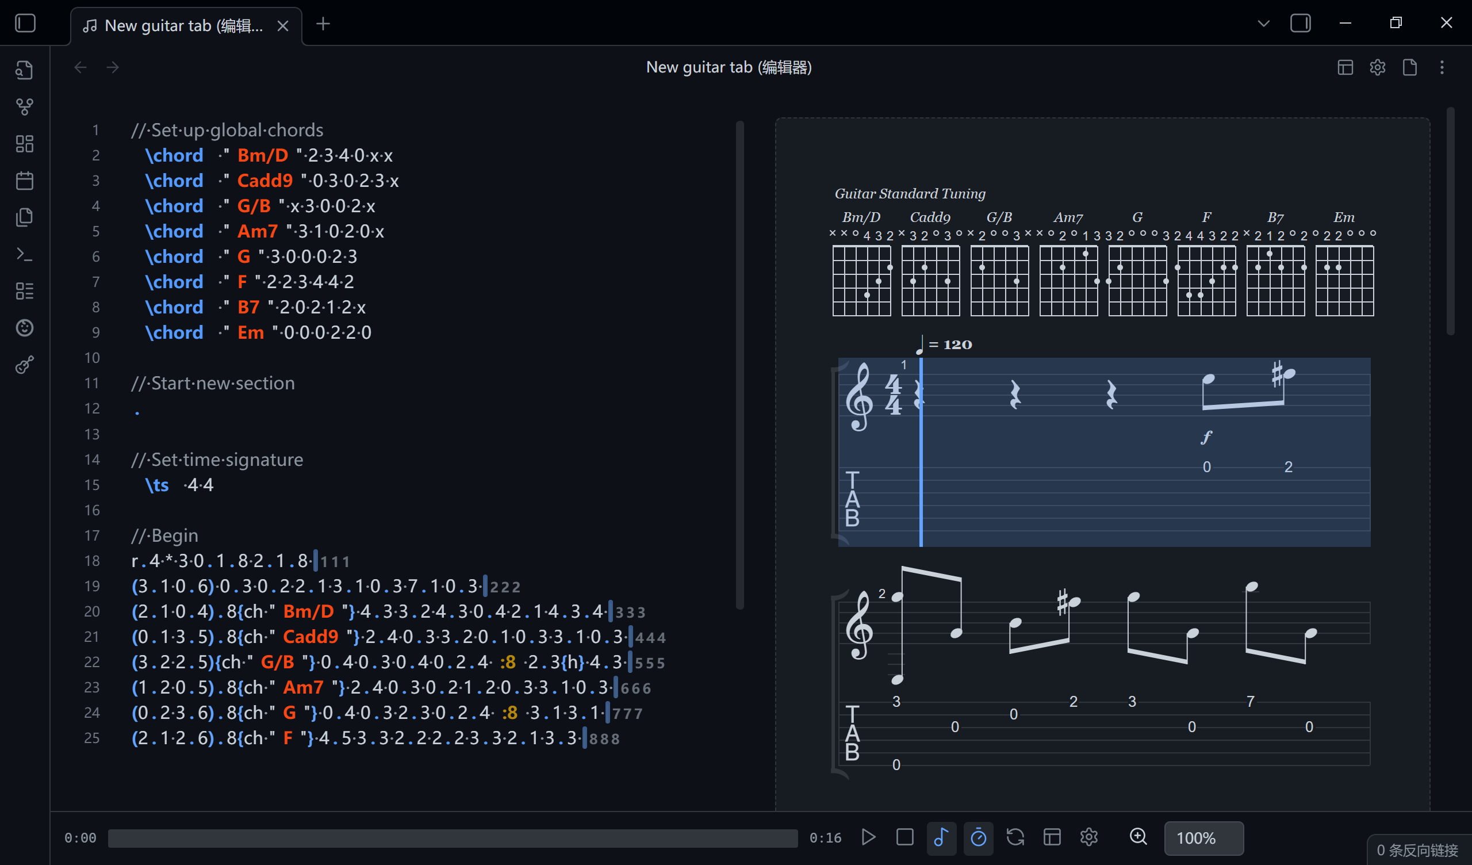Click the smiley face icon in sidebar
This screenshot has height=865, width=1472.
tap(25, 328)
